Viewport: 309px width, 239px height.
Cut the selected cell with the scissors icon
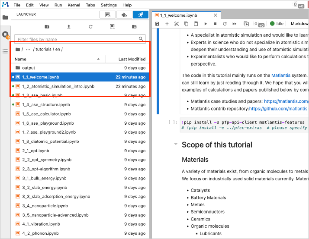[177, 24]
